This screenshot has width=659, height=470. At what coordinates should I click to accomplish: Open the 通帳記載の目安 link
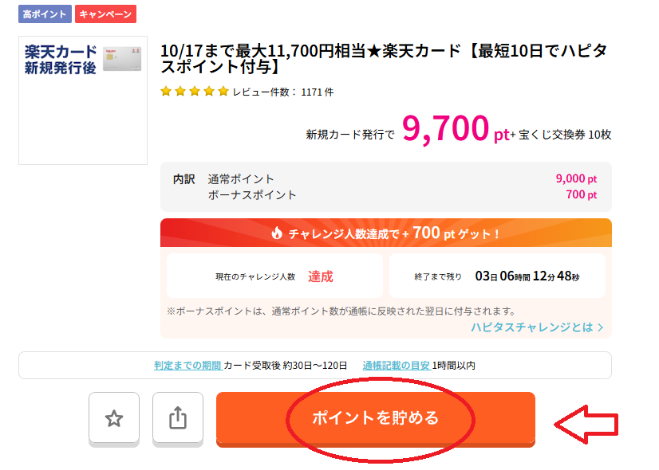pyautogui.click(x=397, y=366)
